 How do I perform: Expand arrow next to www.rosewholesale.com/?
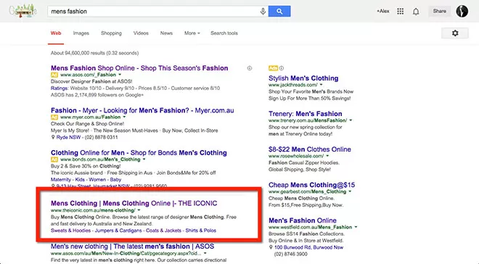327,156
